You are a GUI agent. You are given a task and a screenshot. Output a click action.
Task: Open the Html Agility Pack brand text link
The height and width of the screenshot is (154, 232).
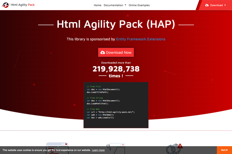tap(23, 5)
